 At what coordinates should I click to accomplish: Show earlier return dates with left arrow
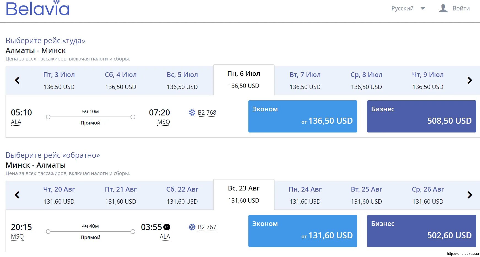pos(17,195)
